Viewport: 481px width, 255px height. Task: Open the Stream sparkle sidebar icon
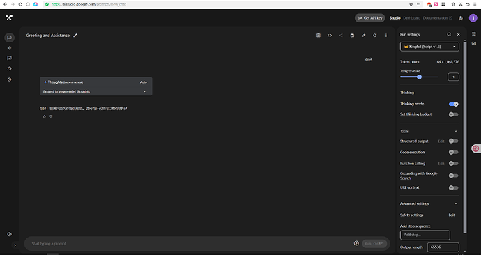point(10,48)
